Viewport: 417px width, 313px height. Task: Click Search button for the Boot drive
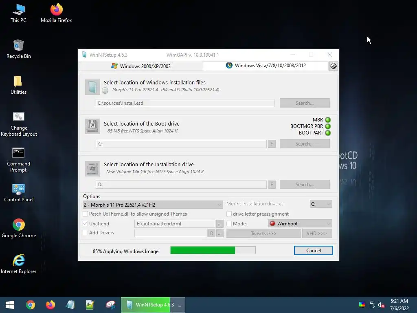click(305, 144)
